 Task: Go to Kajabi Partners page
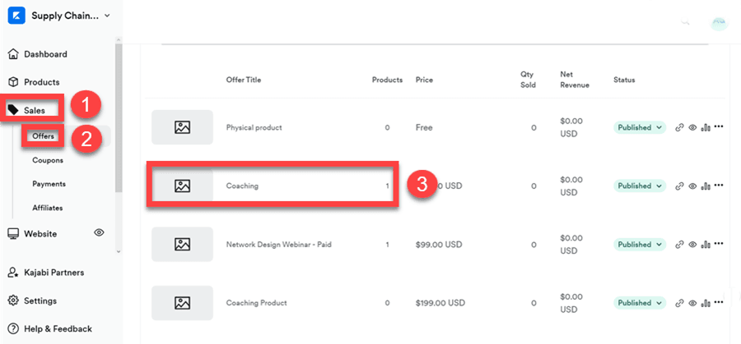tap(54, 273)
